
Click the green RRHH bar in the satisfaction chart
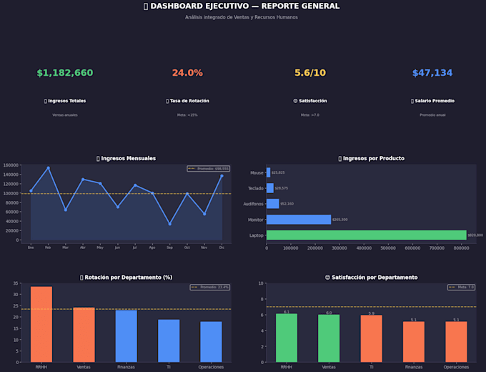coord(287,338)
